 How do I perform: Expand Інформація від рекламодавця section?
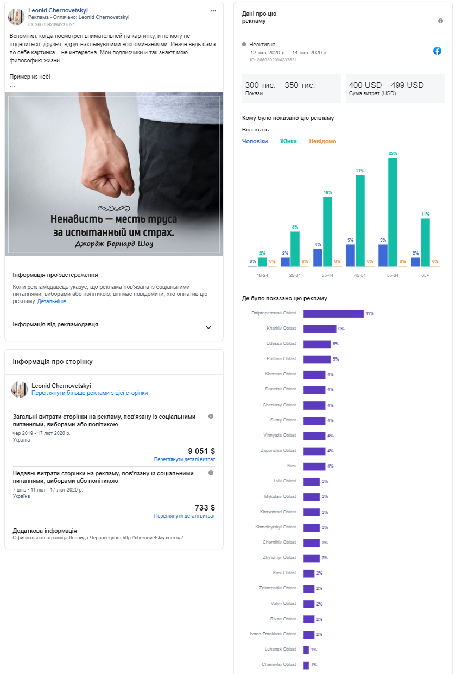(x=114, y=327)
